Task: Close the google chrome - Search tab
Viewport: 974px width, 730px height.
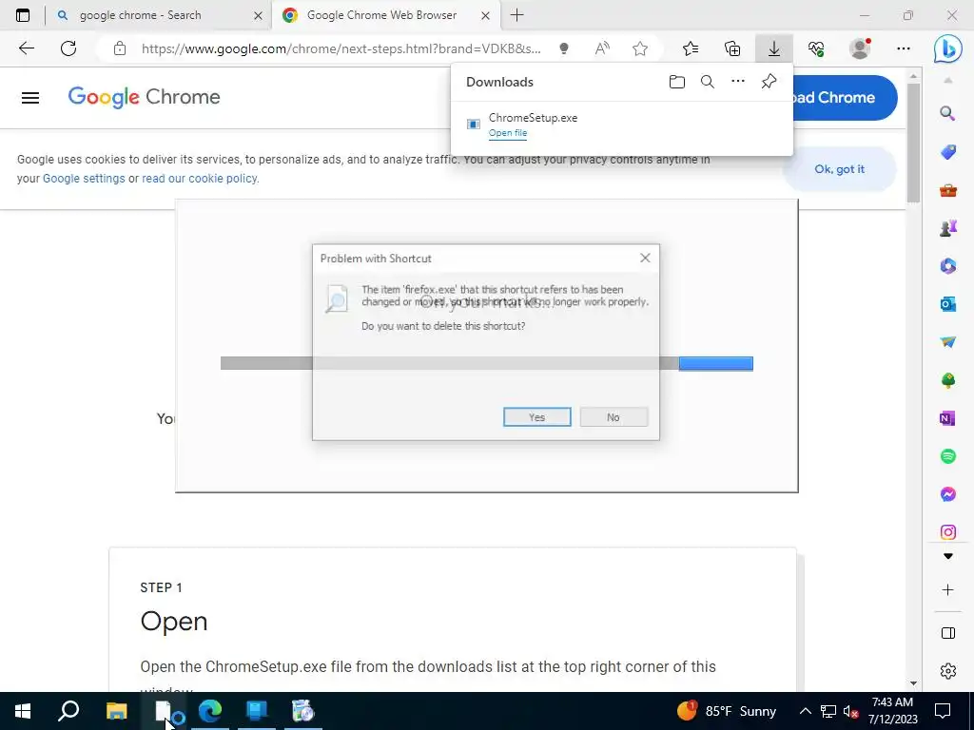Action: coord(258,15)
